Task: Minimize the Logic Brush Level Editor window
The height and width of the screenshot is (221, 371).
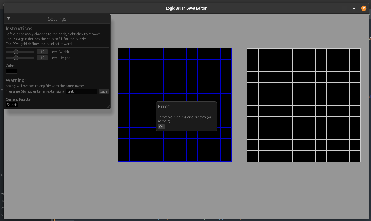Action: click(344, 9)
